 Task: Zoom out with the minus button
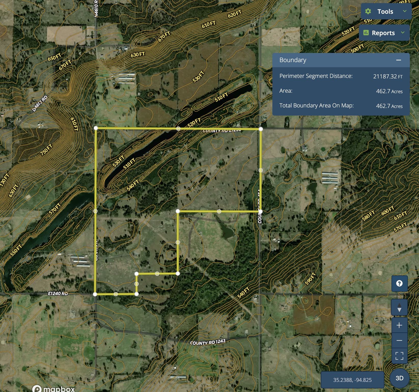tap(399, 341)
